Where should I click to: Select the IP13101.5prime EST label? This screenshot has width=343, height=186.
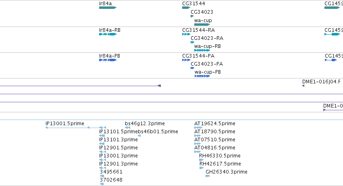[118, 132]
